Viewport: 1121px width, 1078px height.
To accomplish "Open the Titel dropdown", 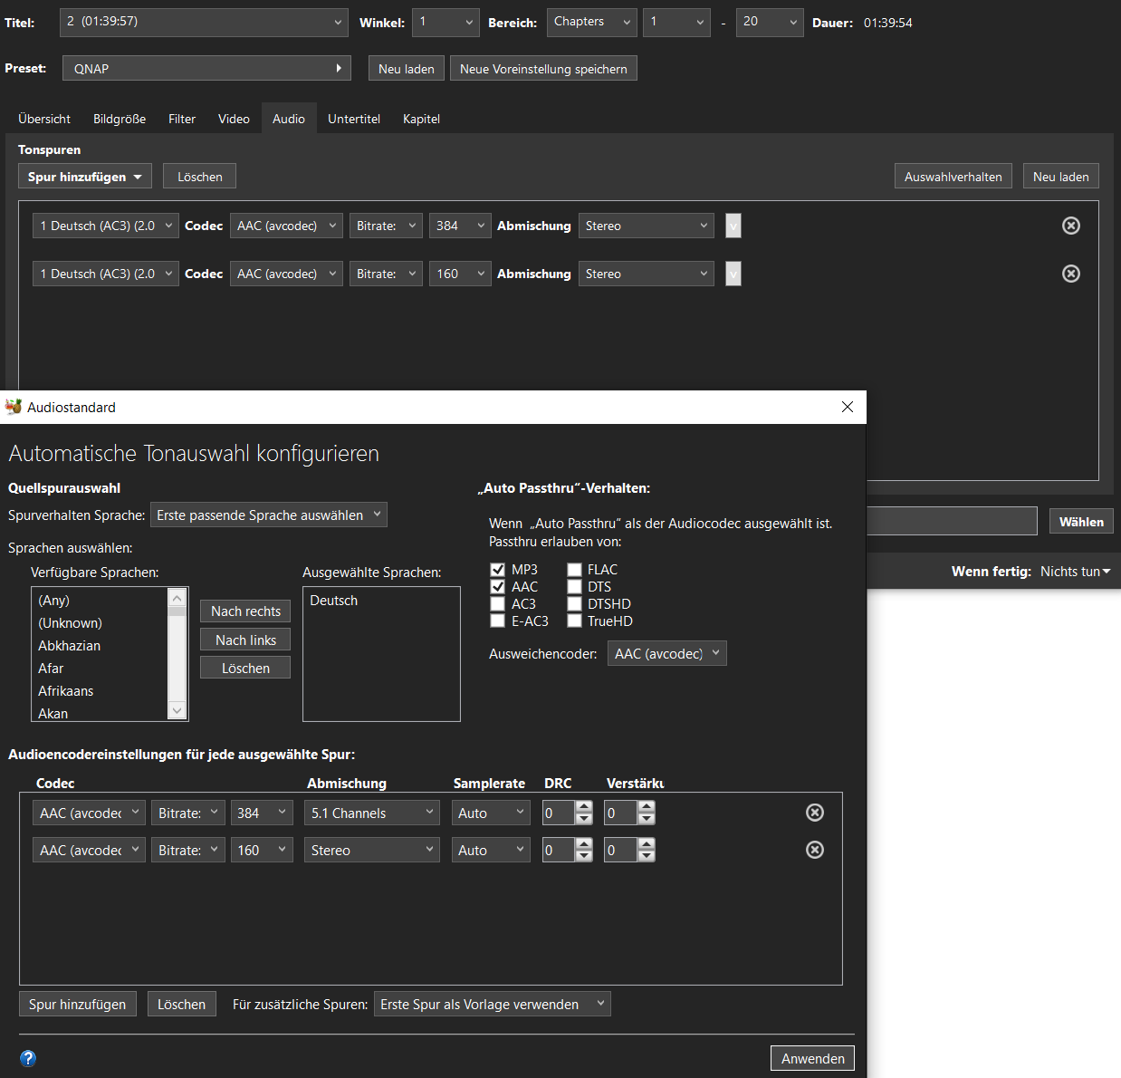I will pyautogui.click(x=204, y=22).
